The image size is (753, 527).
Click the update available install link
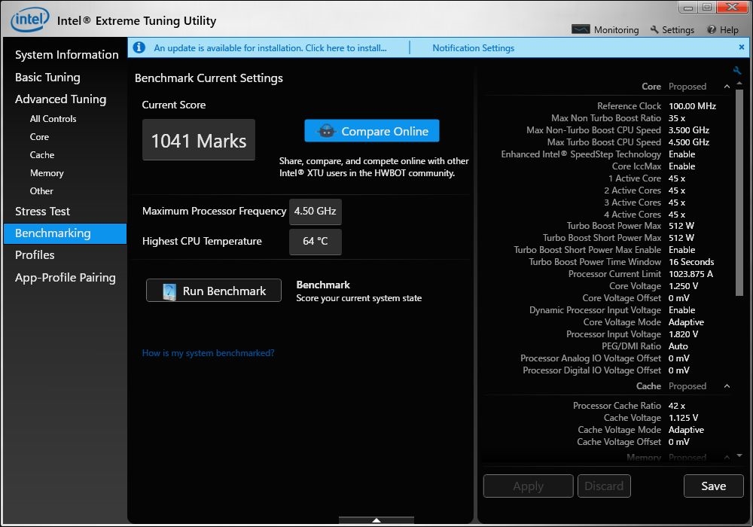click(270, 48)
